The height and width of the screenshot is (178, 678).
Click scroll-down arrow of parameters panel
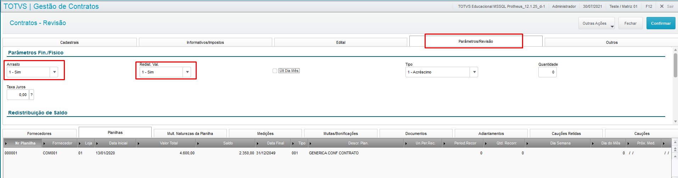coord(676,121)
